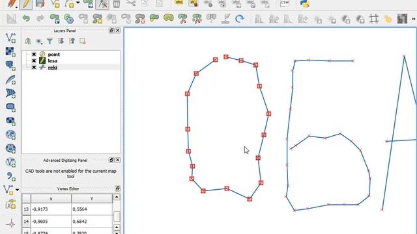
Task: Click Filter Legend funnel icon
Action: [50, 41]
